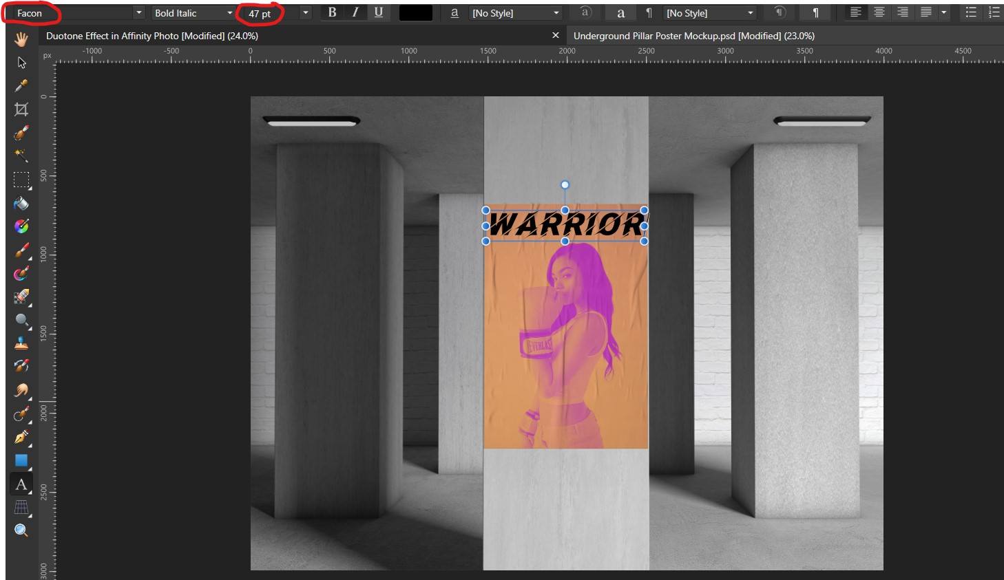Select the View tool (hand icon)
This screenshot has height=580, width=1004.
point(21,39)
